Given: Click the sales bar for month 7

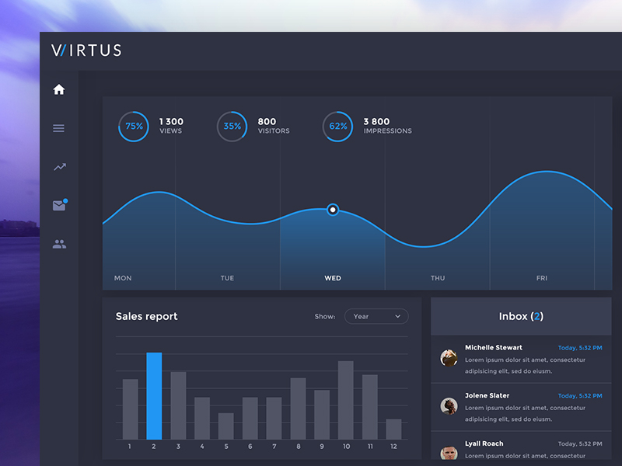Looking at the screenshot, I should click(274, 419).
